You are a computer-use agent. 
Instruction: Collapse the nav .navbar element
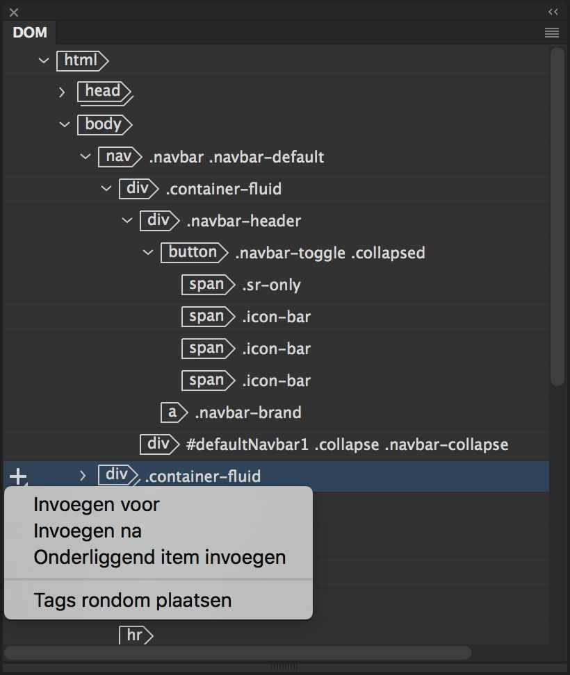point(85,157)
